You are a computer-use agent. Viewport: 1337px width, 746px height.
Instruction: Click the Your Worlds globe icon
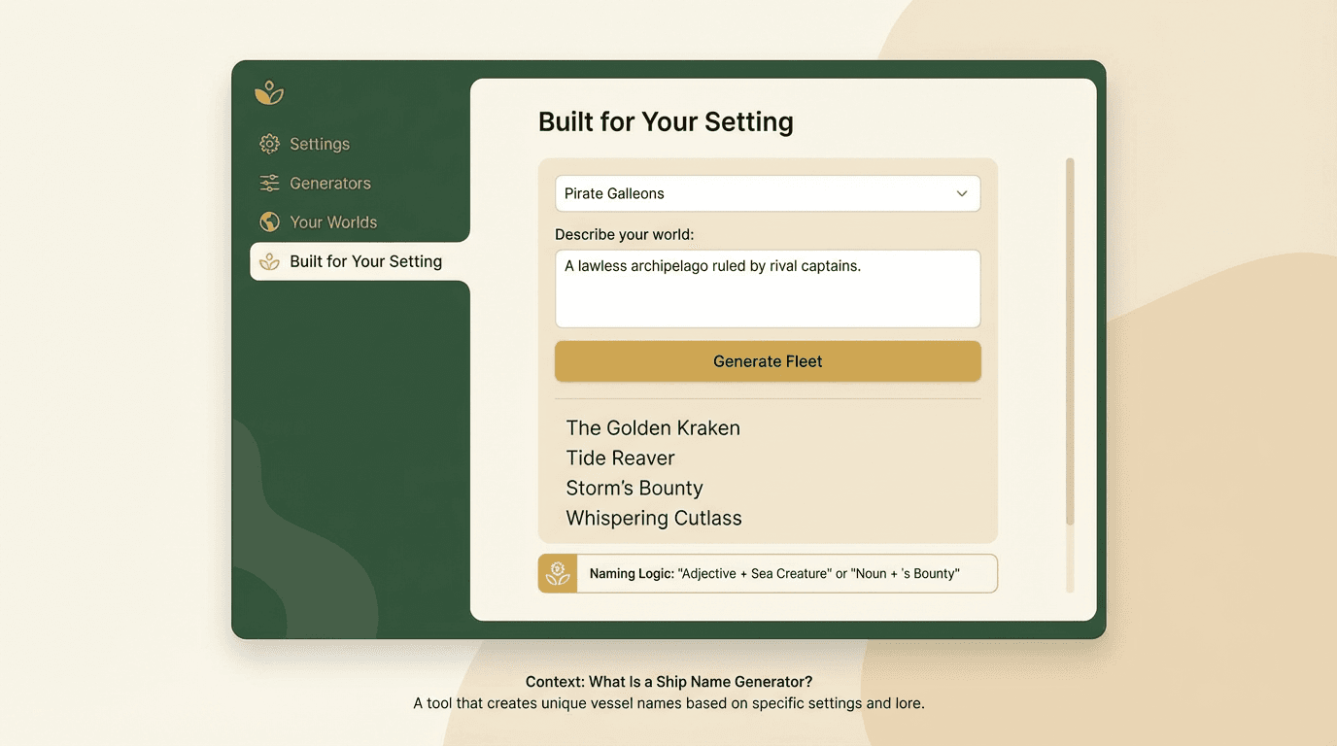pyautogui.click(x=269, y=221)
